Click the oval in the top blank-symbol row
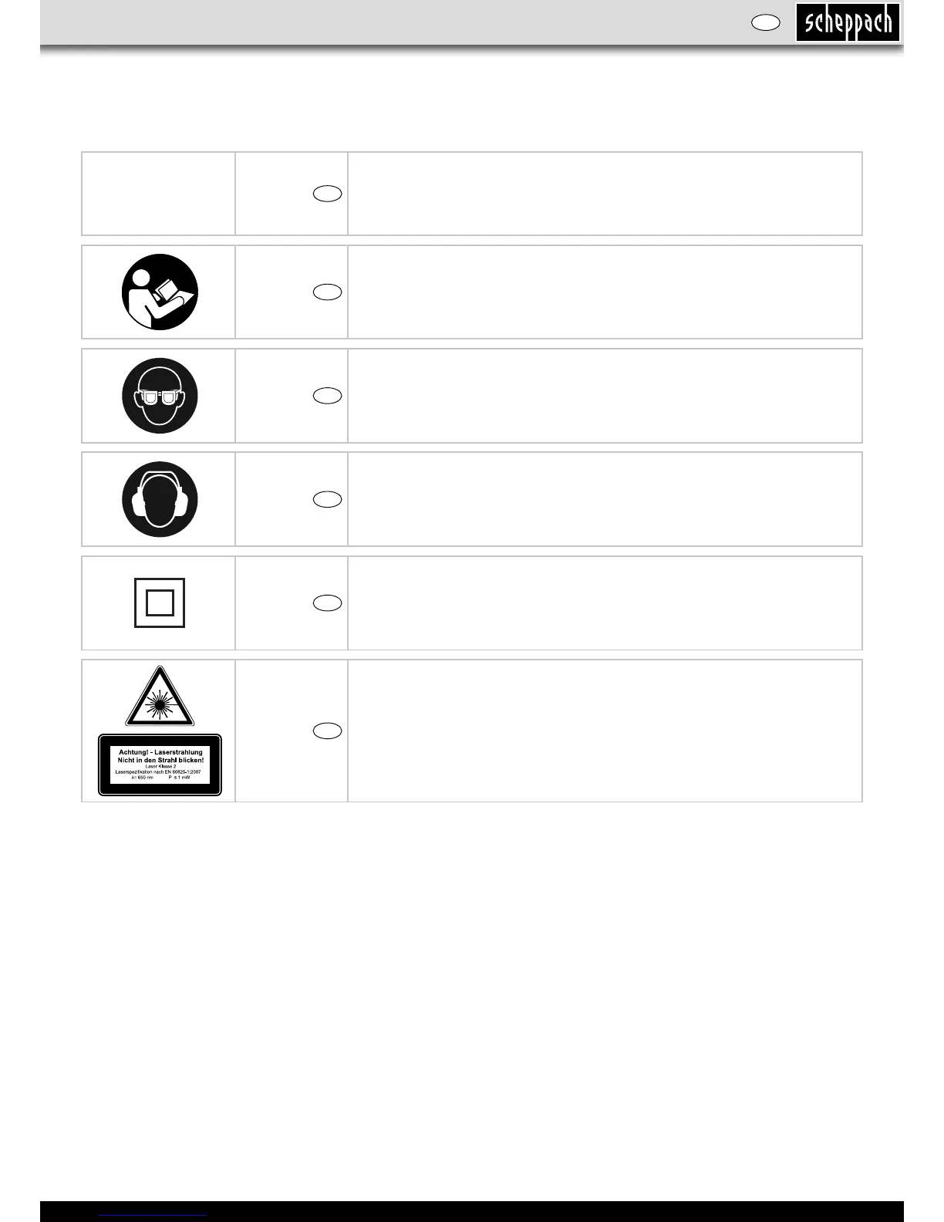The height and width of the screenshot is (1222, 944). tap(328, 194)
